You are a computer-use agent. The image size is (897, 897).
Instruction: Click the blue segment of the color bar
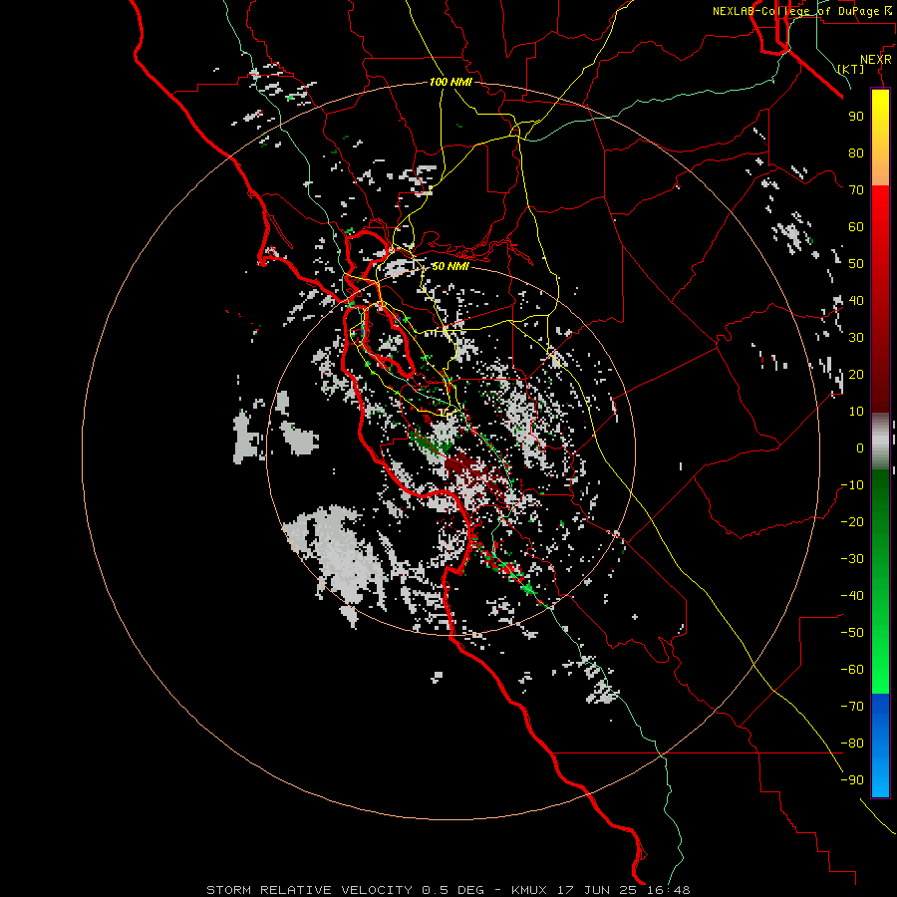880,745
